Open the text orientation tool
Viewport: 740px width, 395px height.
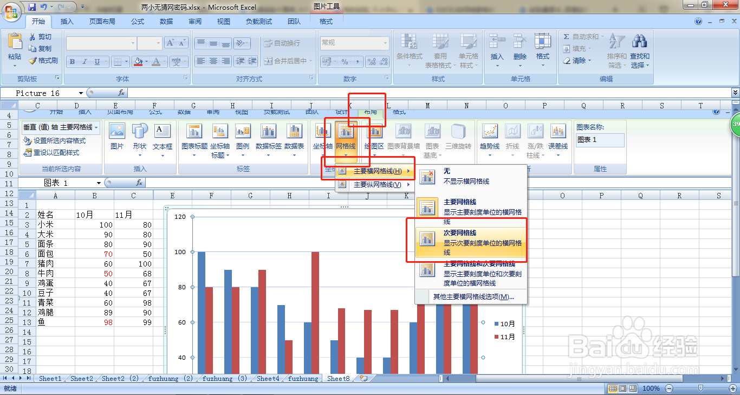[x=241, y=43]
